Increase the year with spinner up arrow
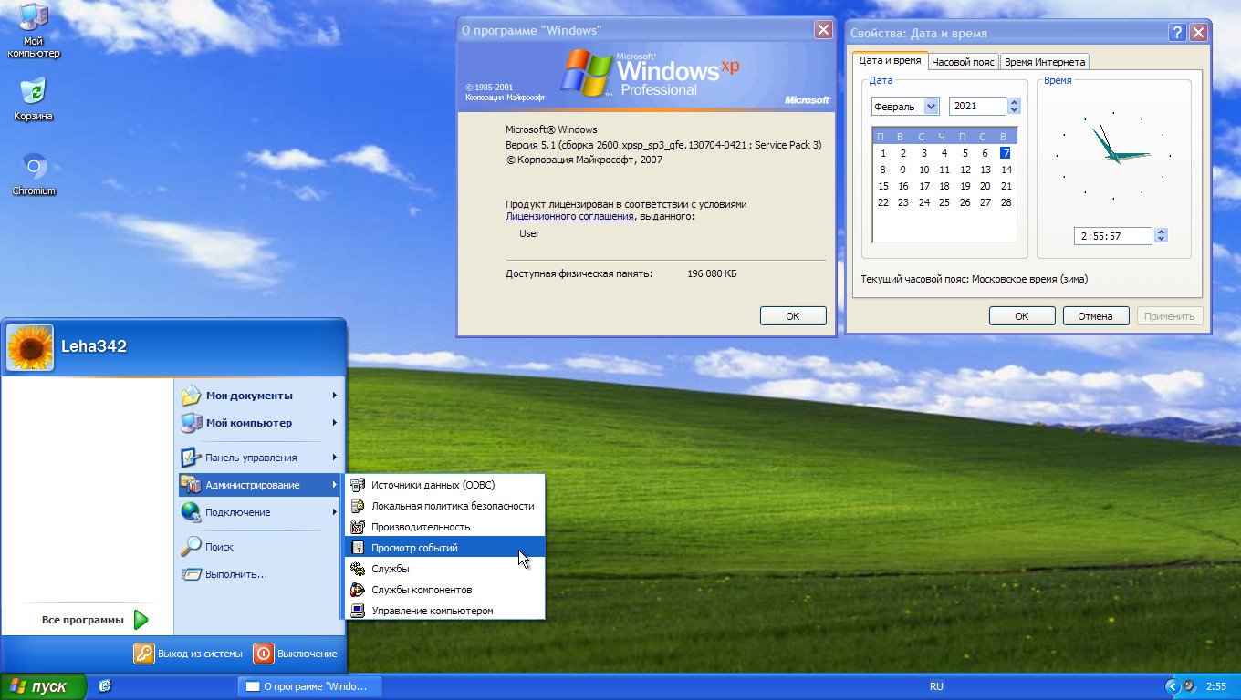This screenshot has height=700, width=1241. (x=1014, y=102)
